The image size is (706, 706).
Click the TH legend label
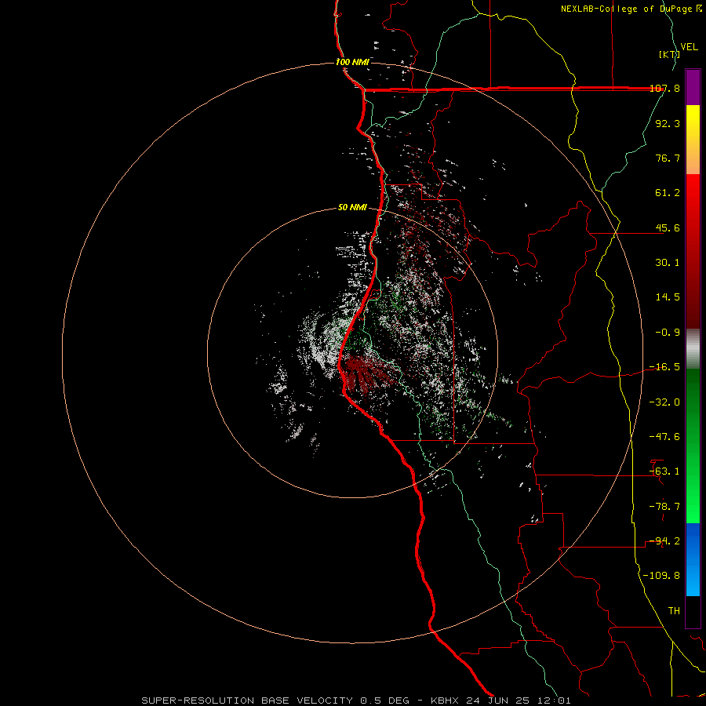[x=674, y=611]
